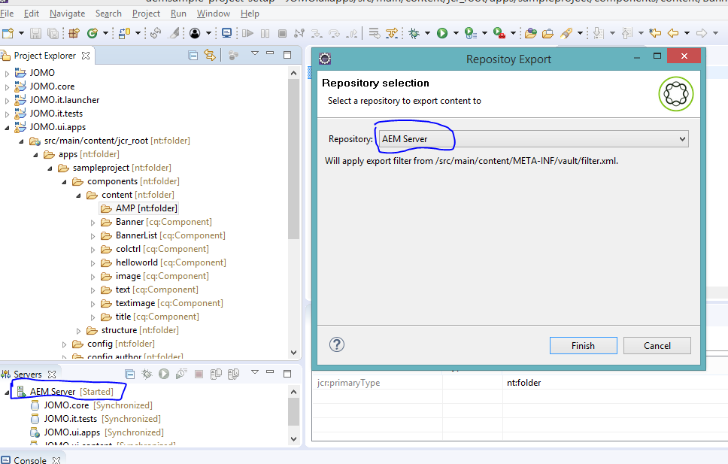Screen dimensions: 728x464
Task: Cancel the Repository Export dialog
Action: (657, 345)
